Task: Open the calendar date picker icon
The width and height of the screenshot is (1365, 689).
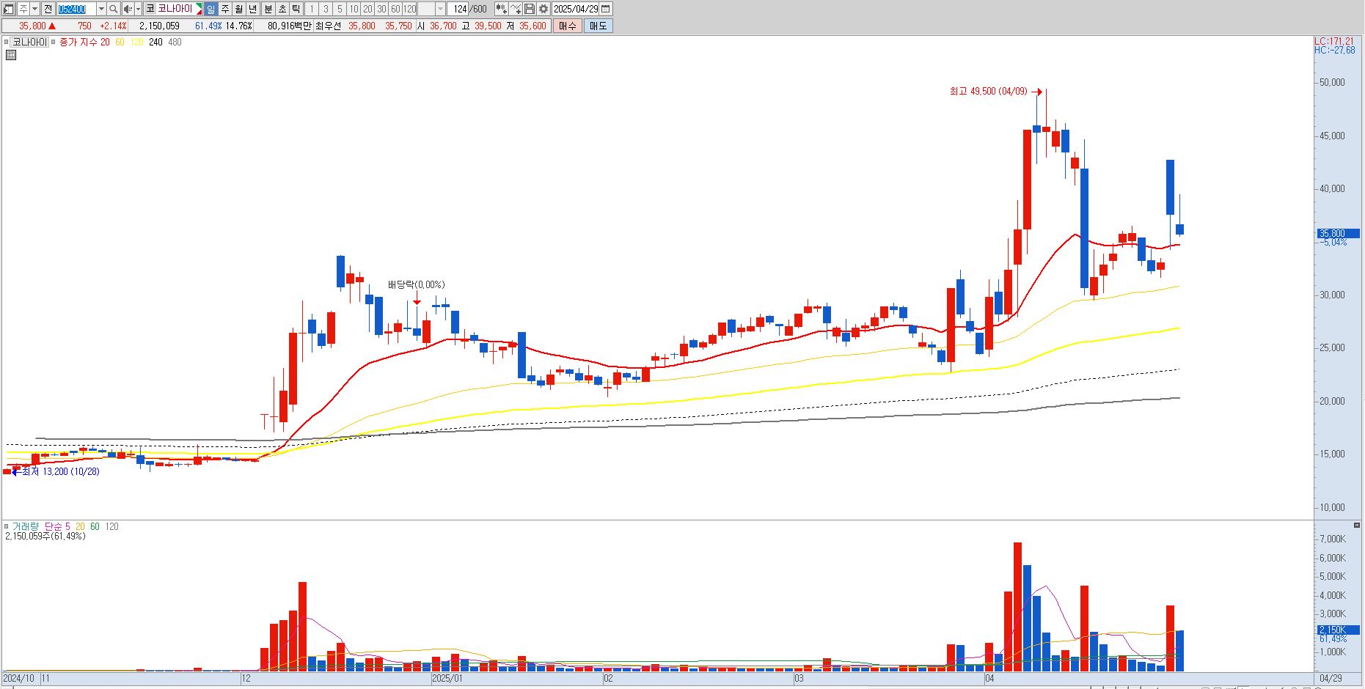Action: [x=606, y=9]
